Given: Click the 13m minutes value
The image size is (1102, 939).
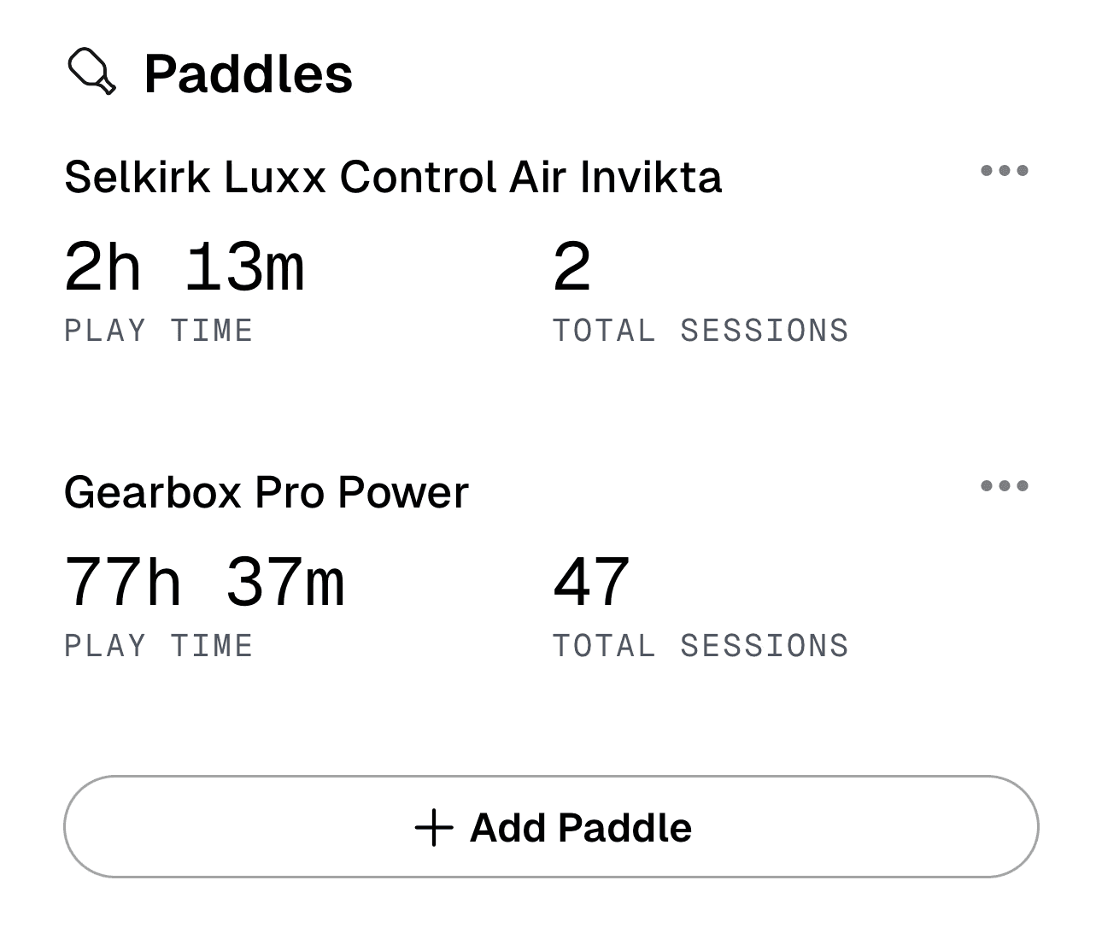Looking at the screenshot, I should point(244,267).
